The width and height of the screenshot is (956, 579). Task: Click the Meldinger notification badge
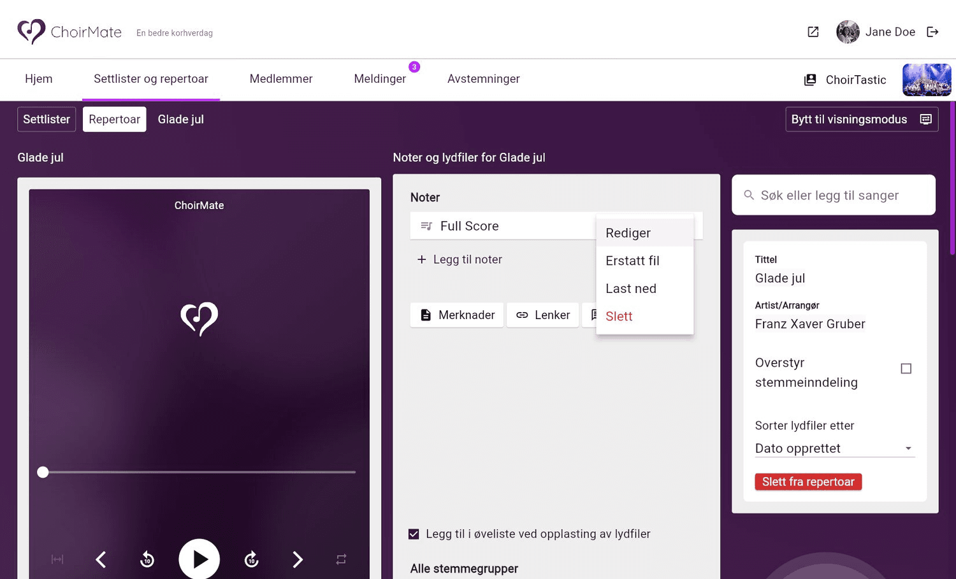[x=414, y=67]
